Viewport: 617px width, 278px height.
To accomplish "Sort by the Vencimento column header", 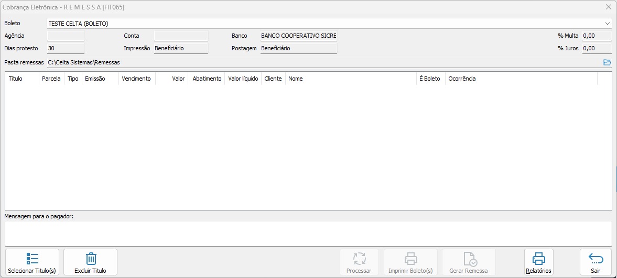I will [x=136, y=79].
